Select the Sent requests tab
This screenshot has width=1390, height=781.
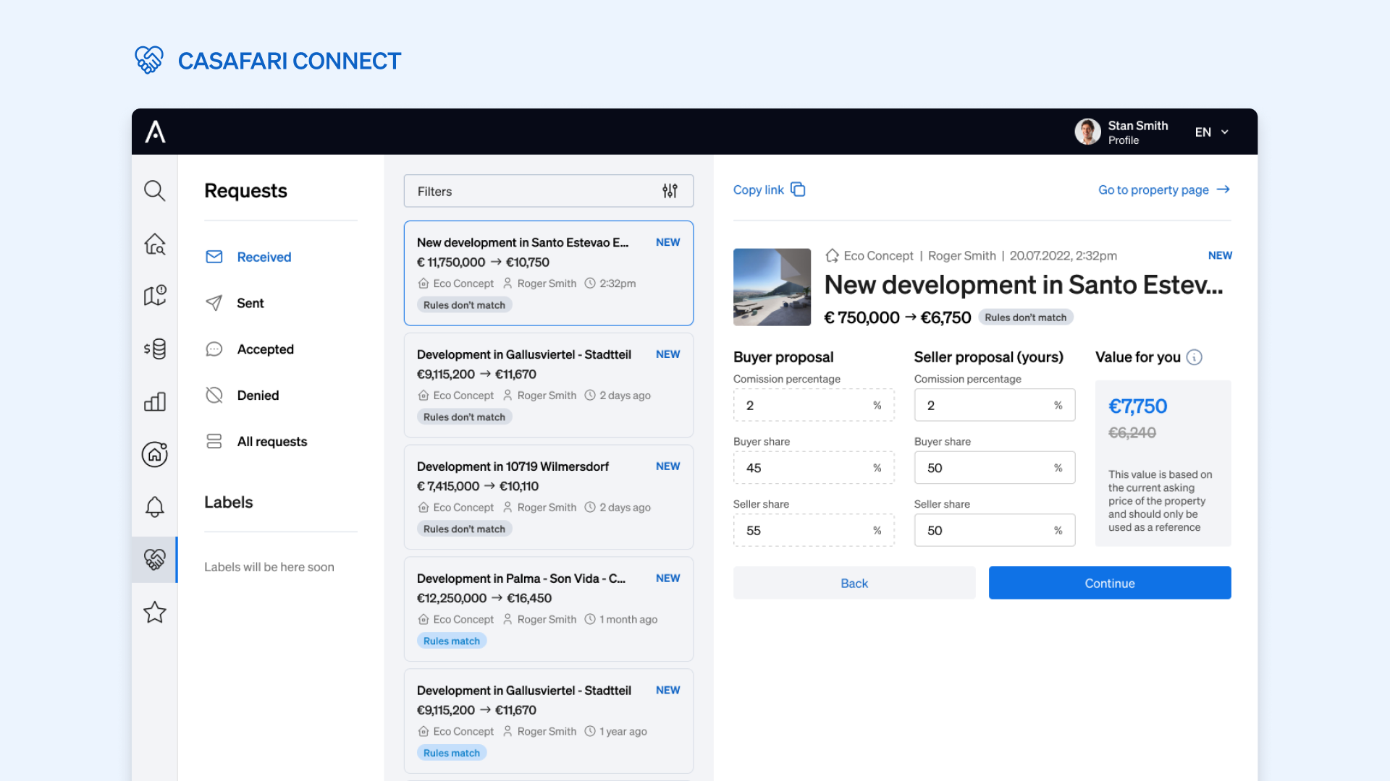(x=249, y=302)
